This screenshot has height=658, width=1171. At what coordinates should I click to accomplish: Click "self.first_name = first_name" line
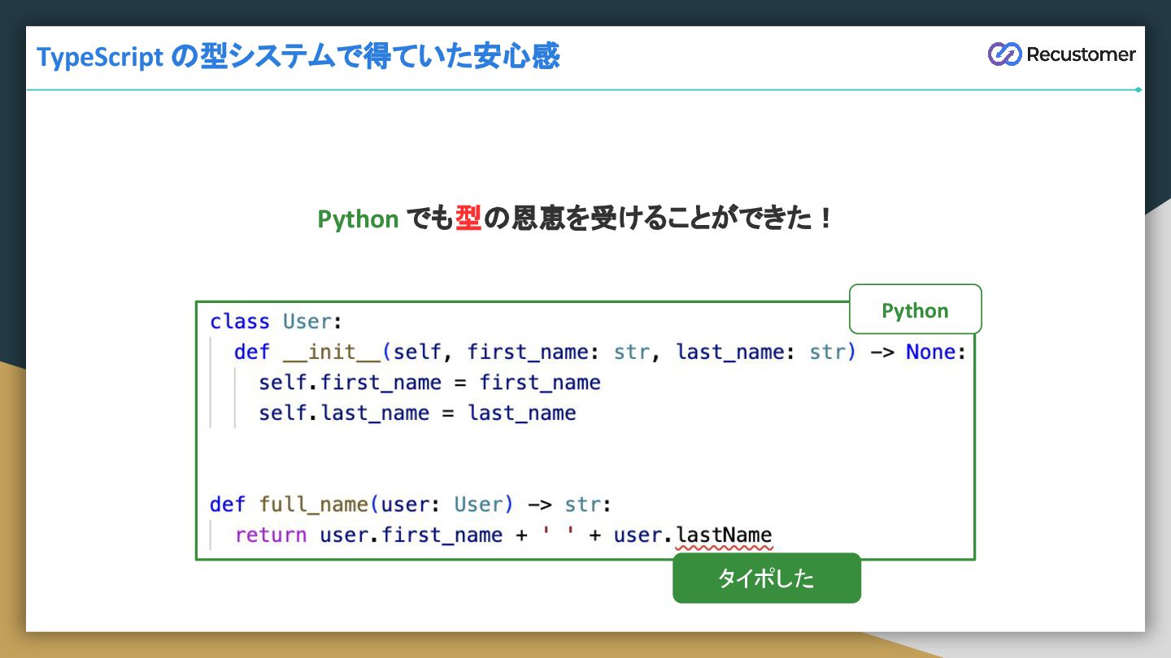(x=429, y=383)
